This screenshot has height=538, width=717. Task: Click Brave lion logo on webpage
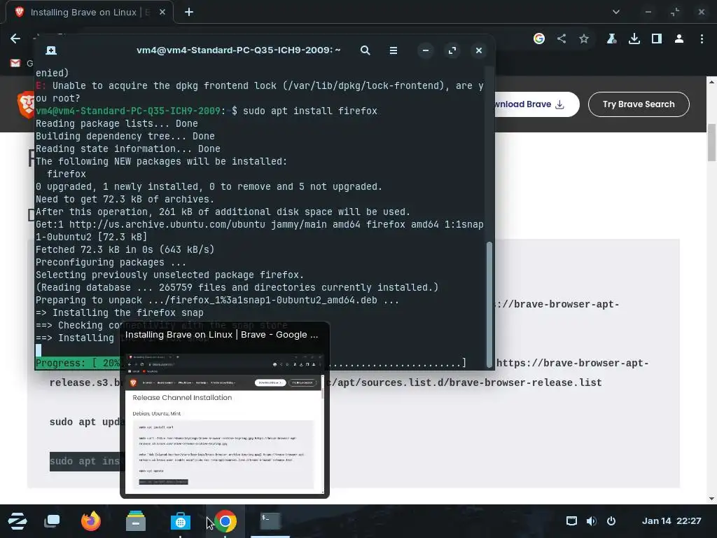pos(27,104)
